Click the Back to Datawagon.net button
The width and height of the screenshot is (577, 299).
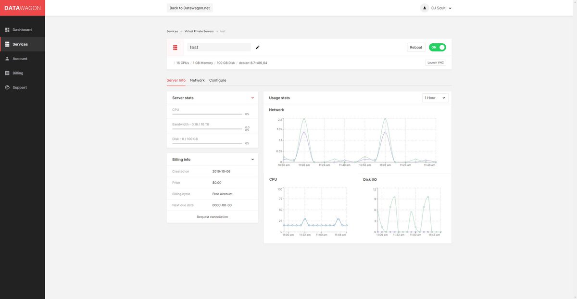coord(190,8)
